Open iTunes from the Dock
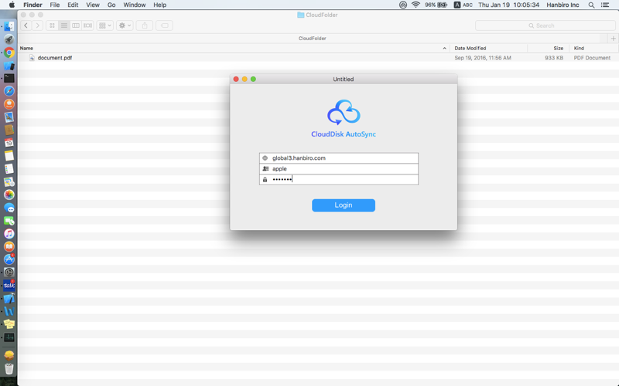Viewport: 619px width, 386px height. point(9,234)
